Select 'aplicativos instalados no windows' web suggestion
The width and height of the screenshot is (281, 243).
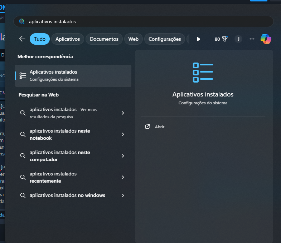pyautogui.click(x=72, y=195)
